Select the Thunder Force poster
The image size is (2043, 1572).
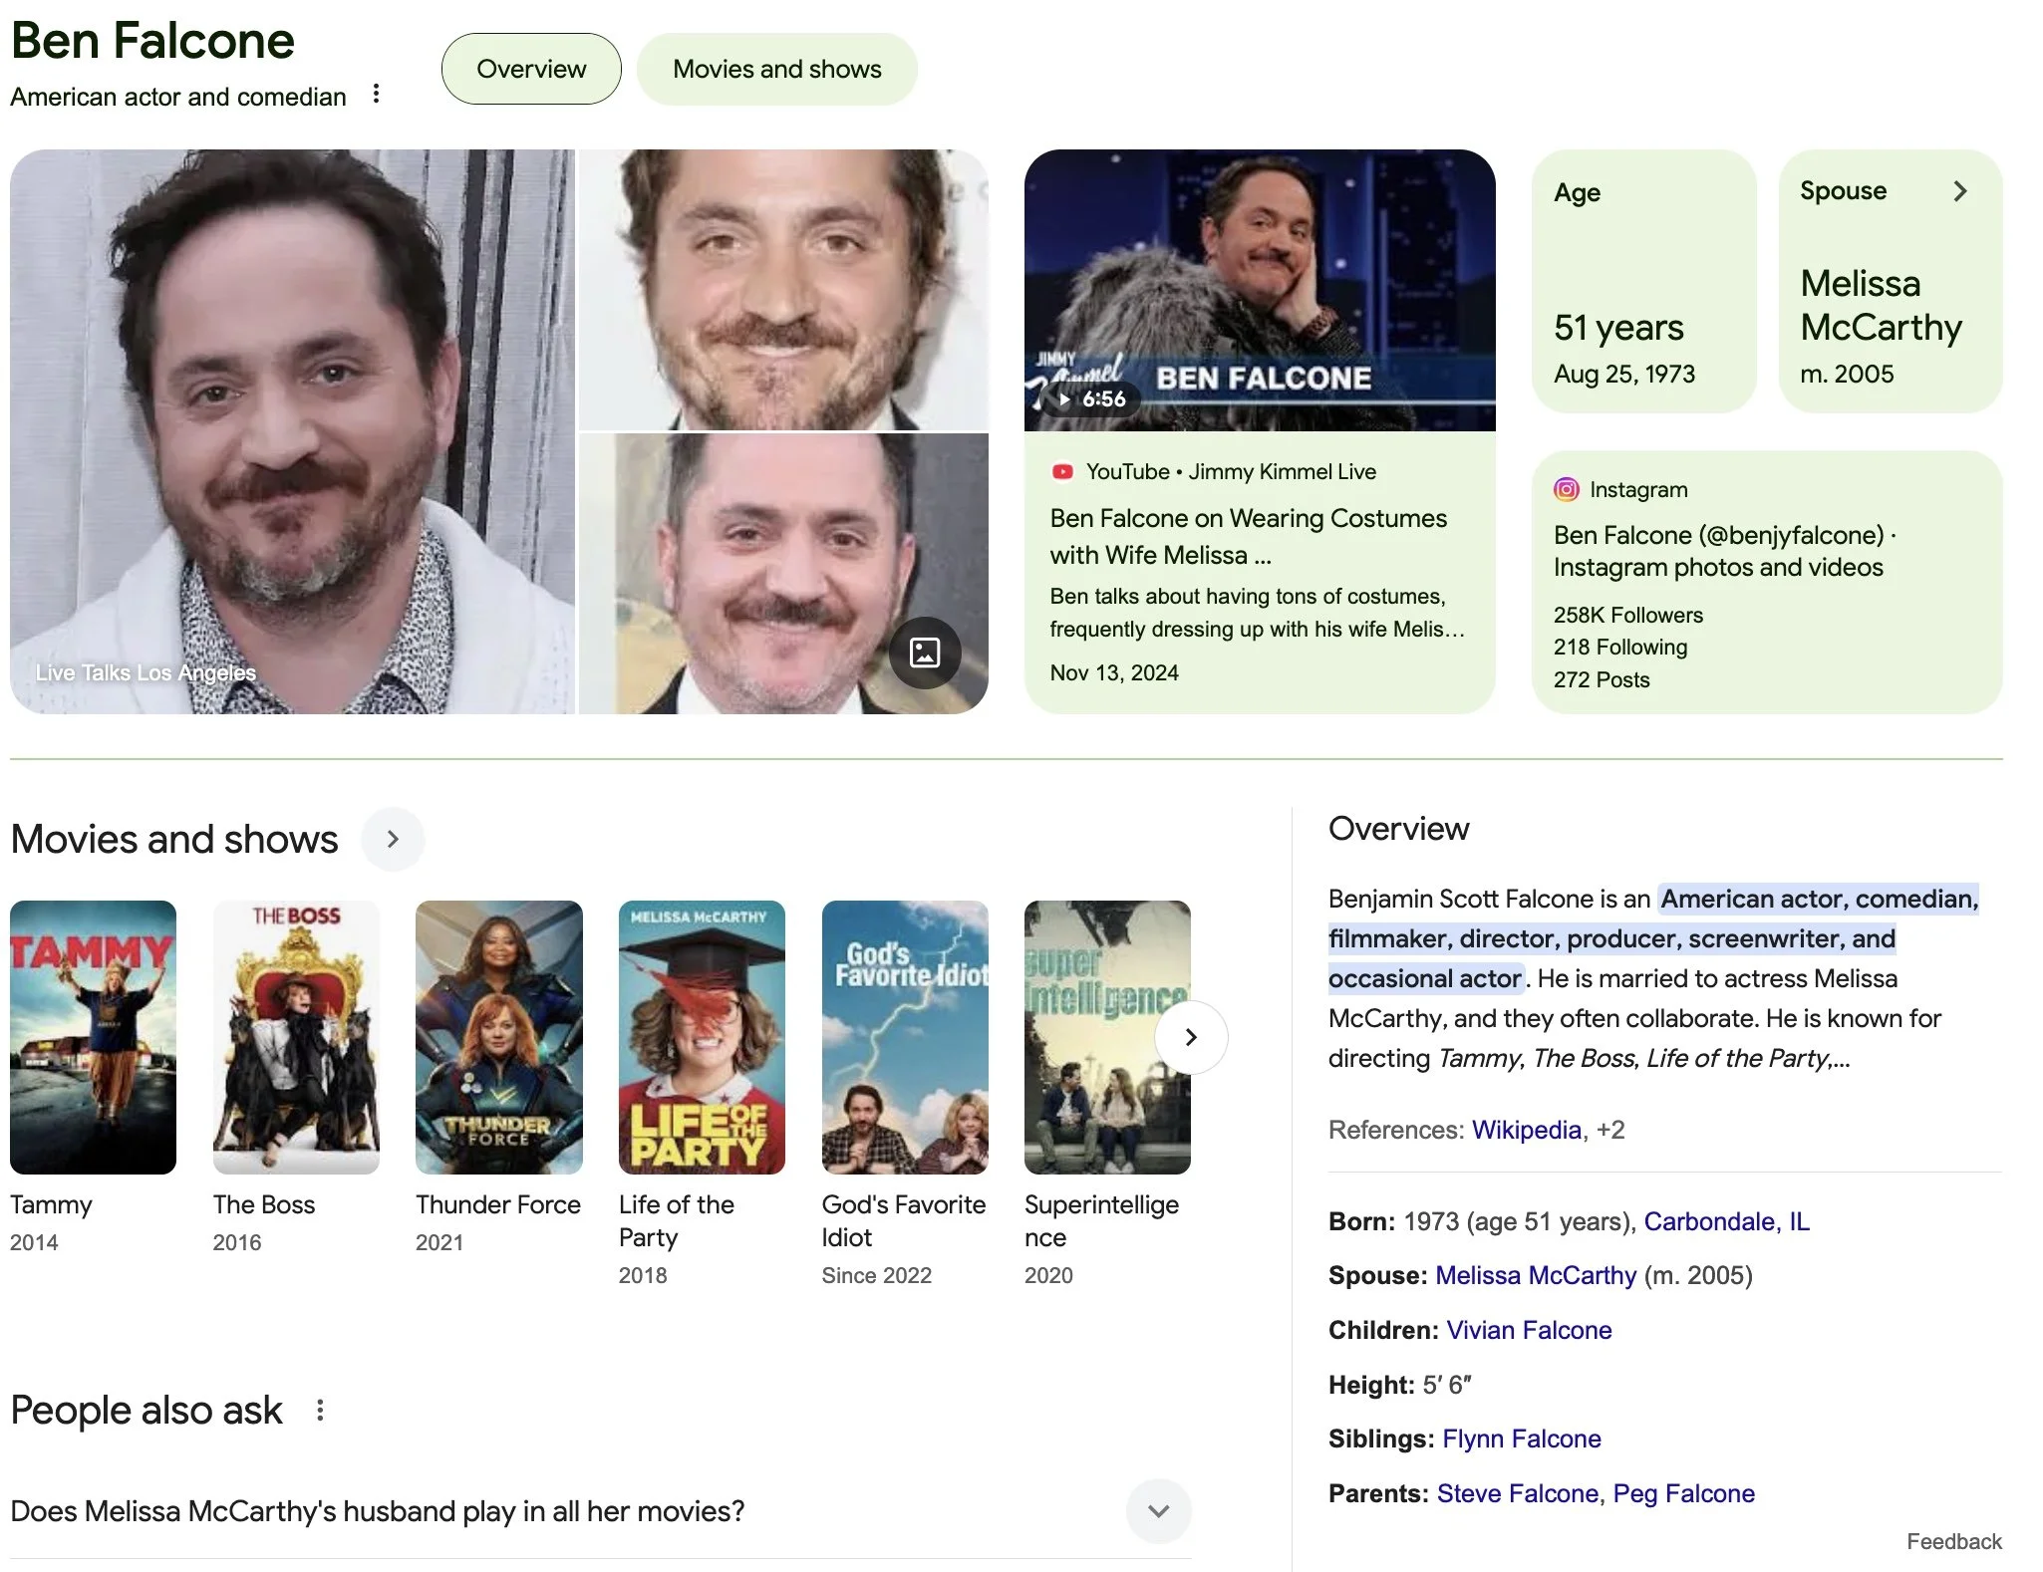(x=498, y=1037)
